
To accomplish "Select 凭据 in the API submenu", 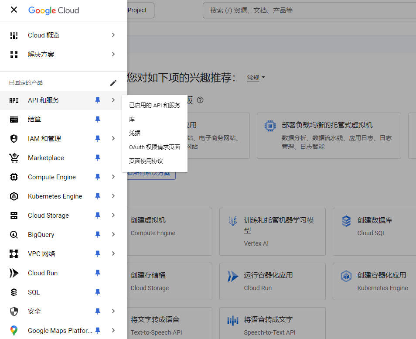I will click(x=155, y=133).
